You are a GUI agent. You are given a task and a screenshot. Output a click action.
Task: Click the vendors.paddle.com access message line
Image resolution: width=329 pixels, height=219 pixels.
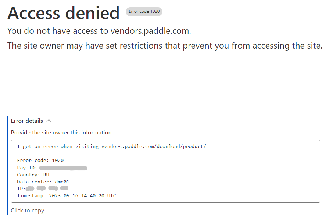tap(99, 31)
